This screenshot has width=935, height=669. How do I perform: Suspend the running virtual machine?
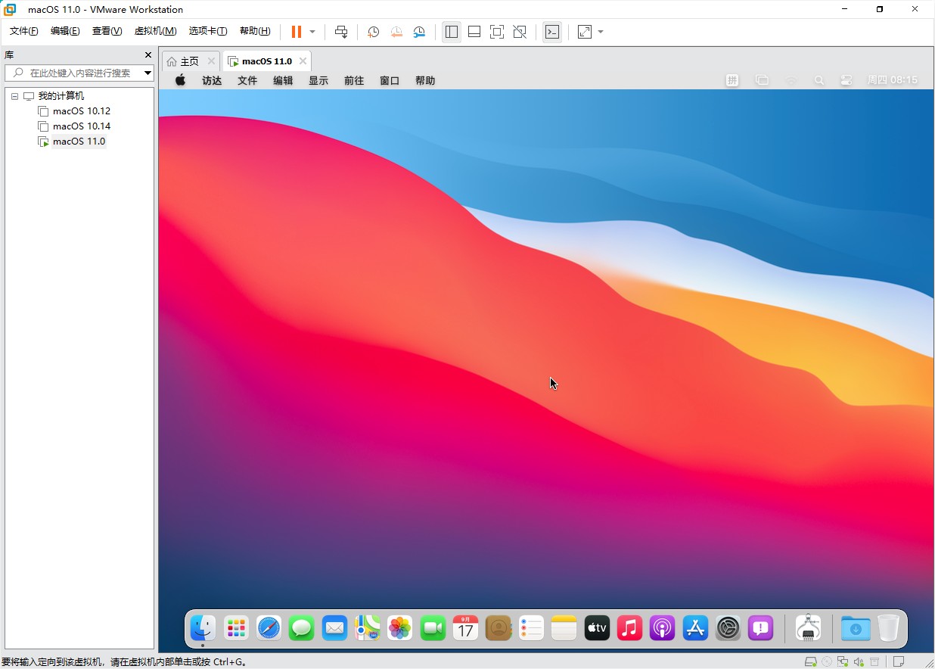point(294,32)
